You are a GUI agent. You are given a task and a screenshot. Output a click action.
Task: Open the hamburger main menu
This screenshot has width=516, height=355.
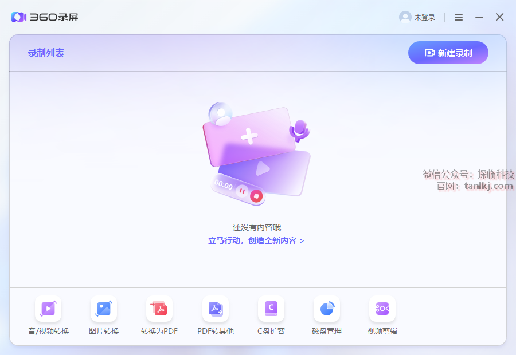pyautogui.click(x=459, y=17)
